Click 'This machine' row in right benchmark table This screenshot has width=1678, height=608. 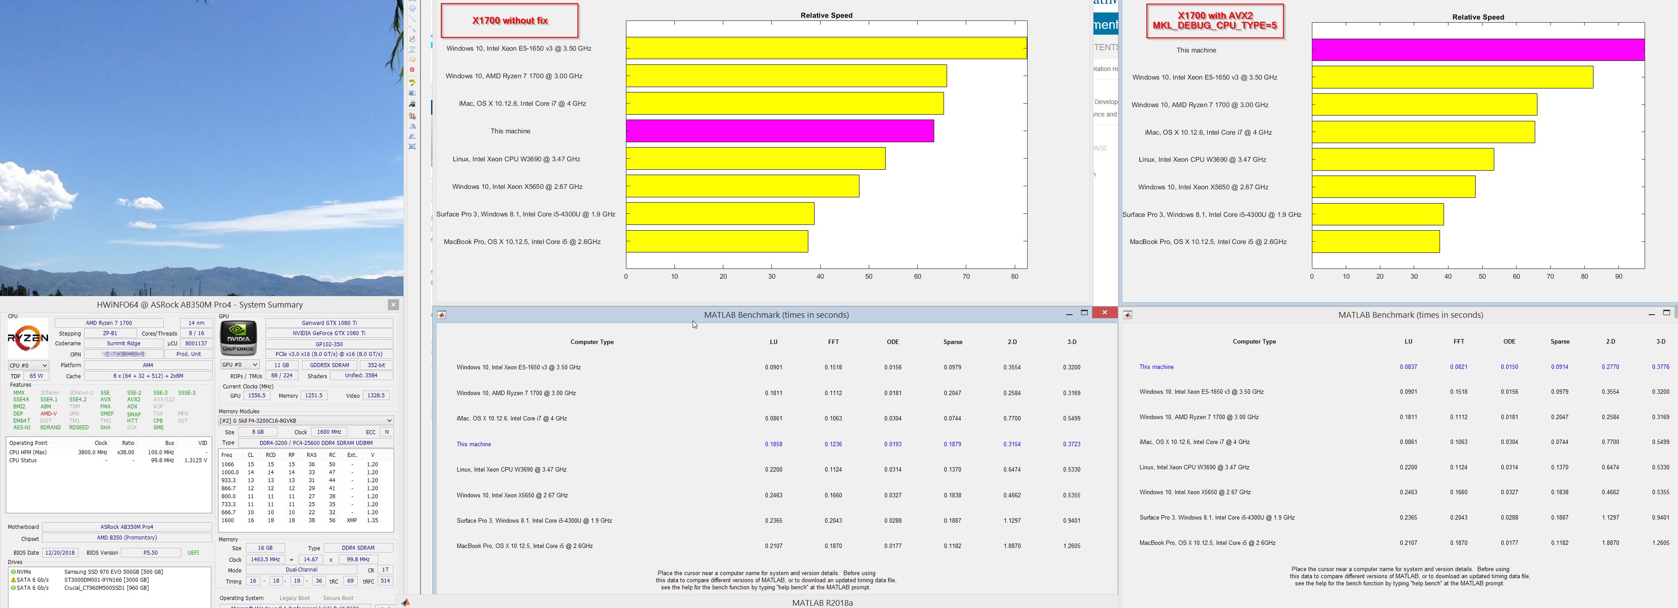coord(1156,367)
